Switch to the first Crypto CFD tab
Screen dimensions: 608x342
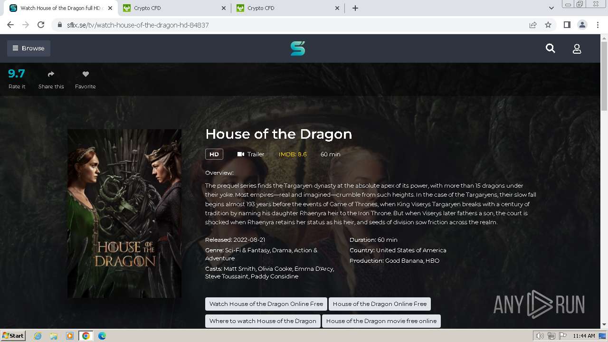pyautogui.click(x=174, y=8)
